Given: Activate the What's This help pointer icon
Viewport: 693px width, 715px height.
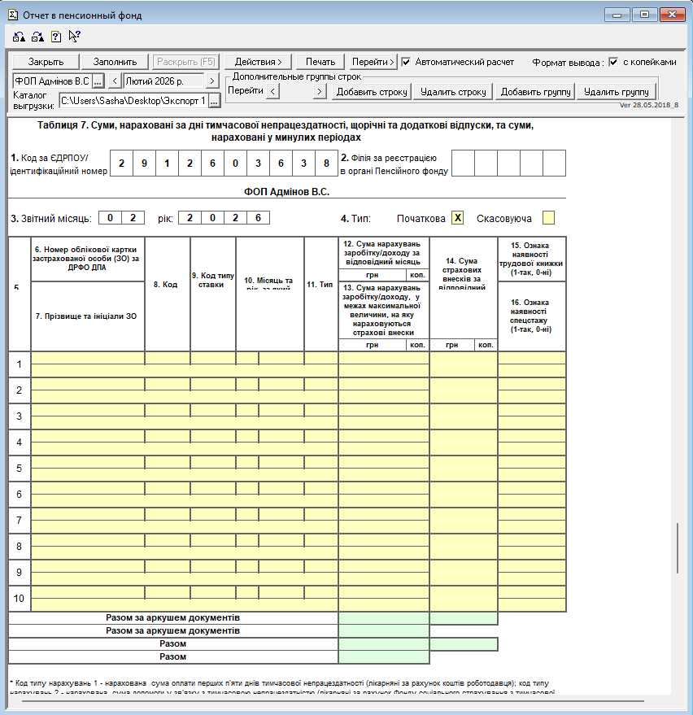Looking at the screenshot, I should pos(74,36).
